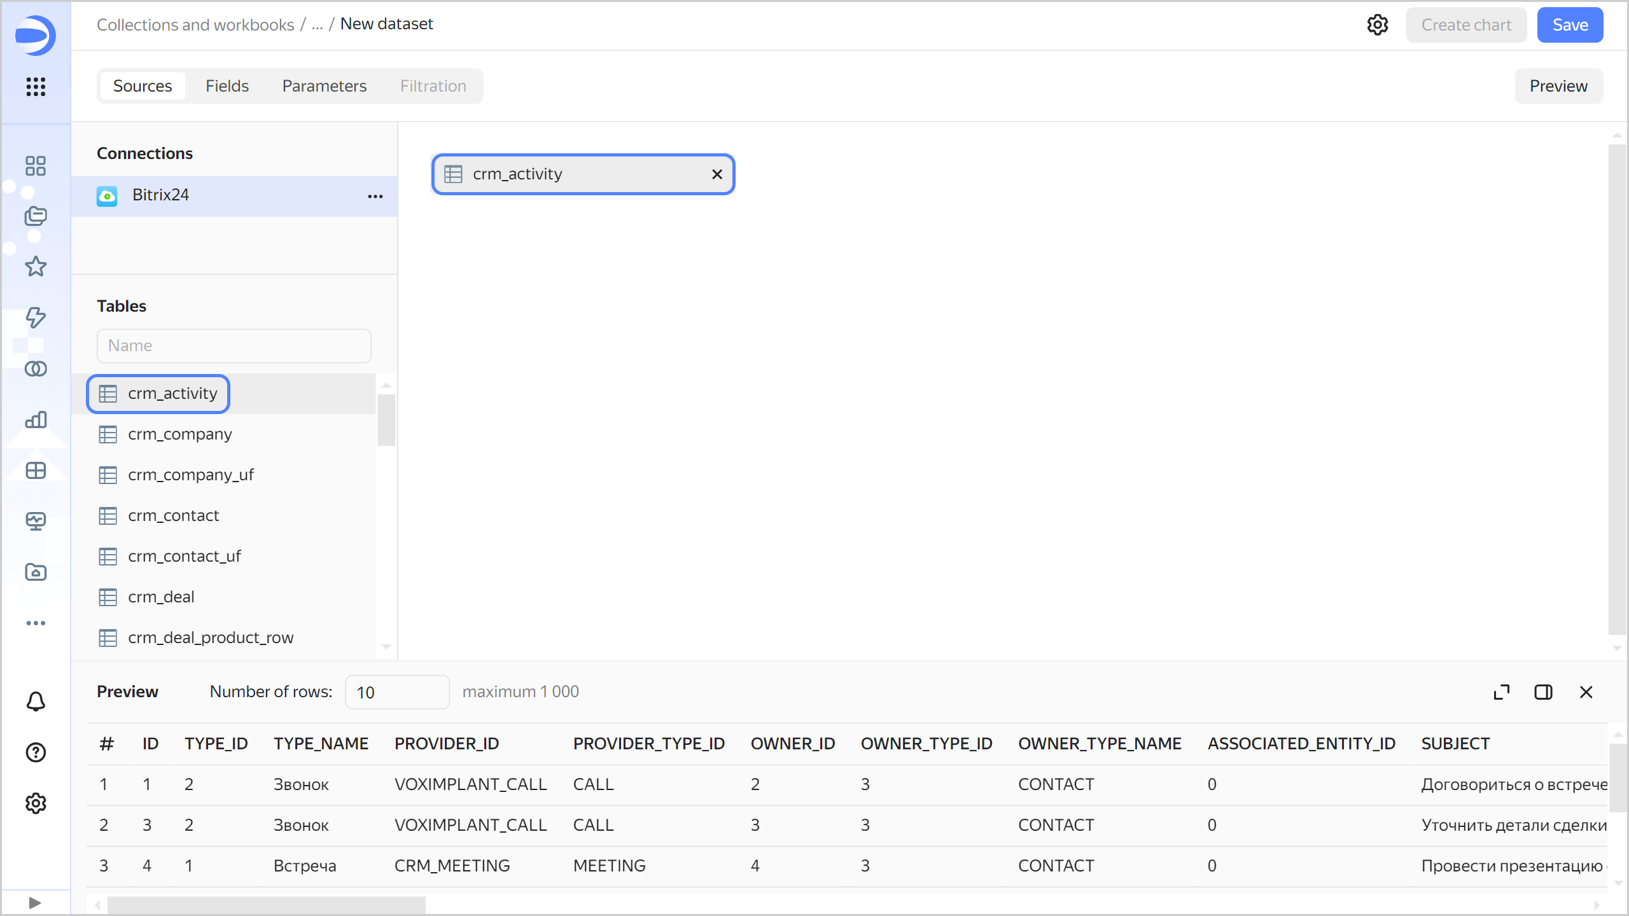Open the Bitrix24 connection three-dot menu
Viewport: 1629px width, 916px height.
click(375, 196)
